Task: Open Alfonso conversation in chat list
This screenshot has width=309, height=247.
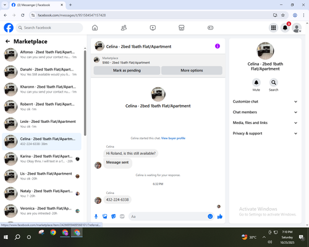Action: point(41,54)
